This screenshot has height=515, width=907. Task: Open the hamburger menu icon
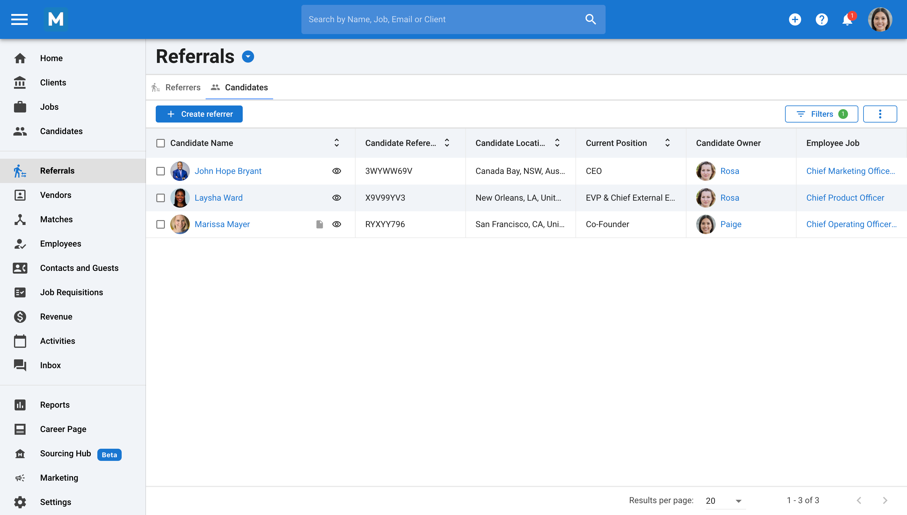pyautogui.click(x=19, y=19)
